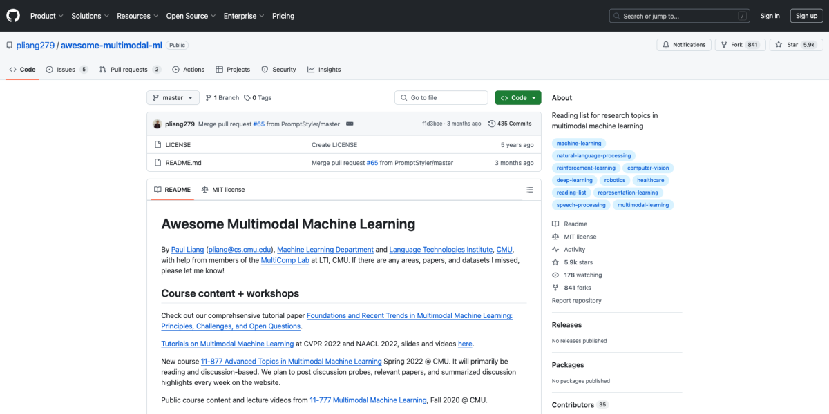The width and height of the screenshot is (829, 414).
Task: Open the README outline icon
Action: coord(530,190)
